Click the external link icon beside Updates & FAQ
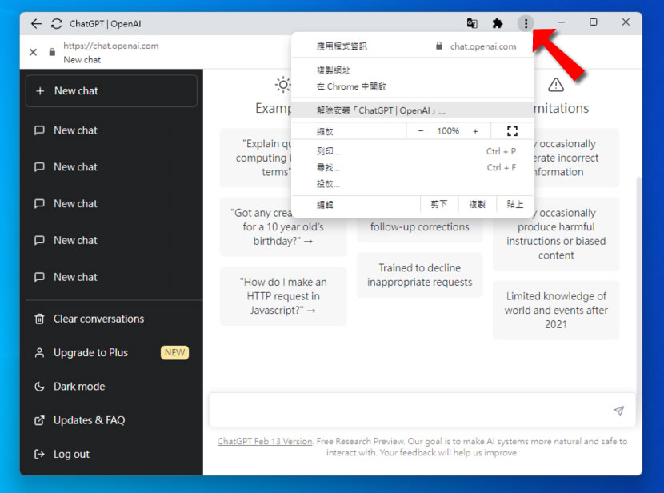664x493 pixels. click(x=39, y=420)
